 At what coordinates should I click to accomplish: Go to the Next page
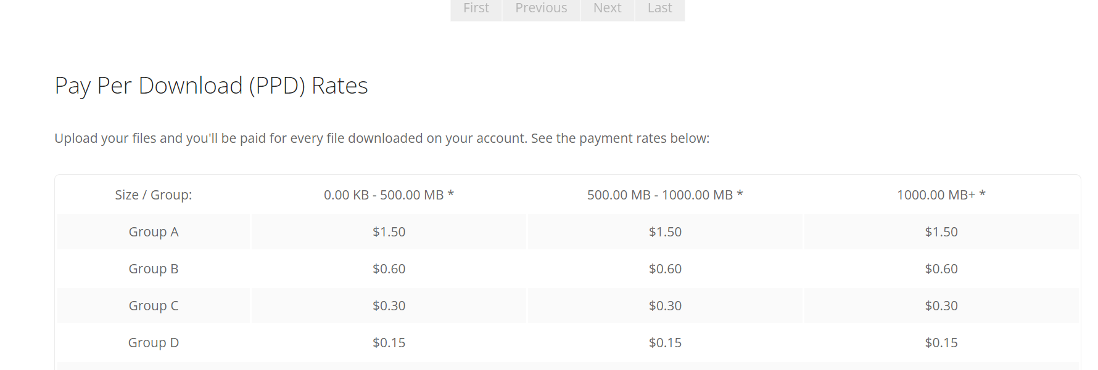pyautogui.click(x=607, y=9)
